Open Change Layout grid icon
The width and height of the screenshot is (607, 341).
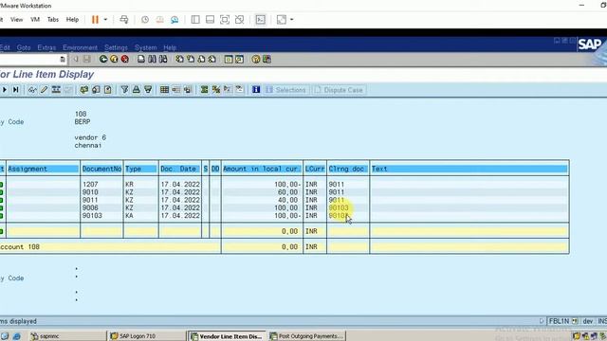pyautogui.click(x=164, y=90)
